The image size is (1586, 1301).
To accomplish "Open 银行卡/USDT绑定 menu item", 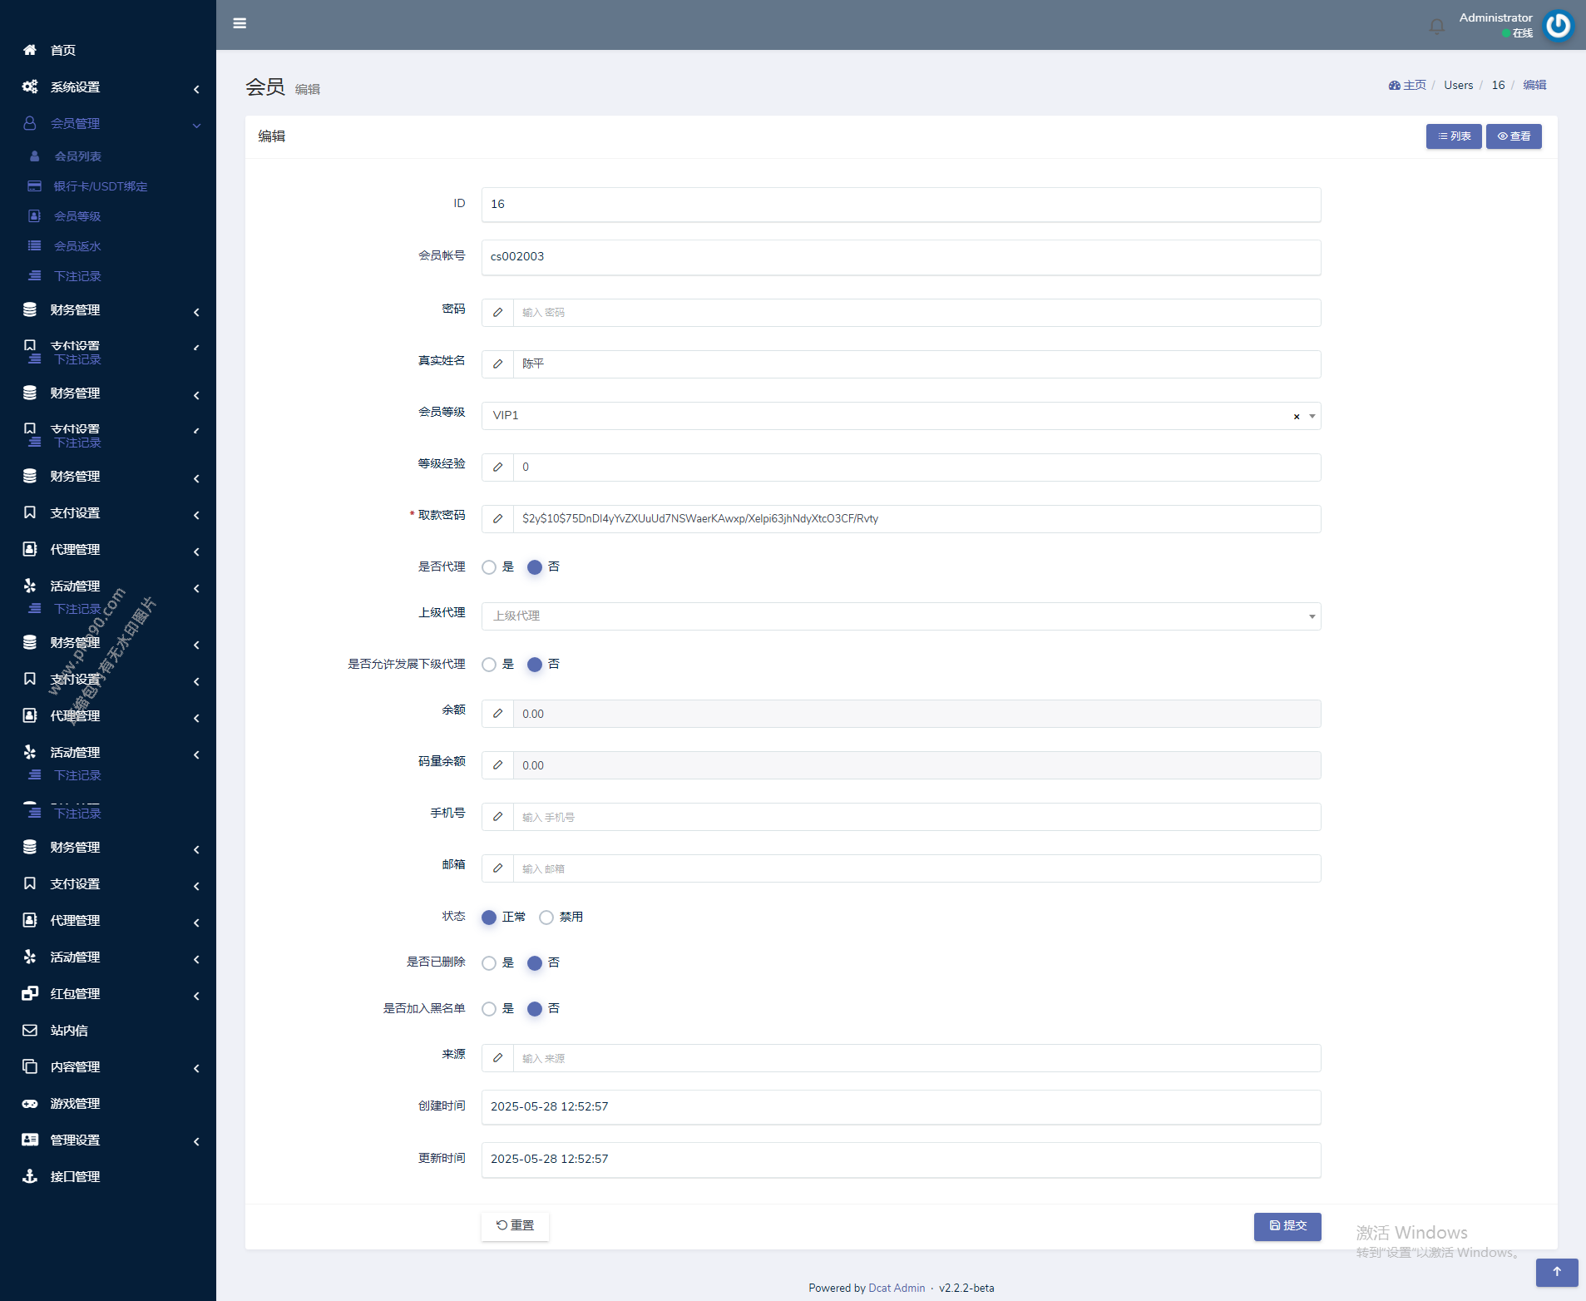I will coord(100,186).
